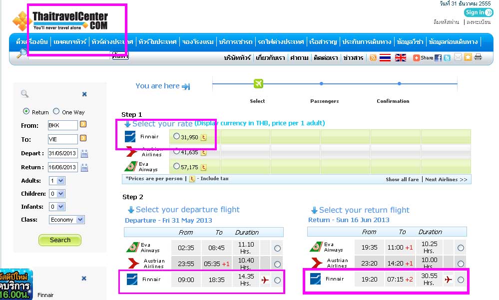Open the แพคเกจทัวร์ menu
This screenshot has height=300, width=499.
70,41
